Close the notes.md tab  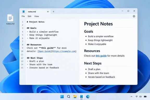click(x=48, y=11)
